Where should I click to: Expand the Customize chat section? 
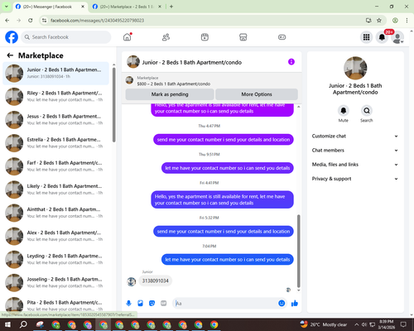click(355, 136)
